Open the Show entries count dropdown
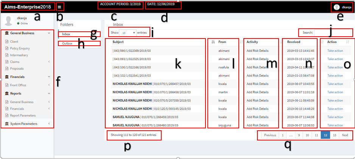 click(128, 33)
